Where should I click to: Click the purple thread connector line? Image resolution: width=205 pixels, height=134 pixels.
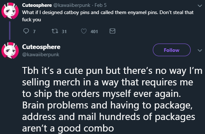click(x=10, y=31)
